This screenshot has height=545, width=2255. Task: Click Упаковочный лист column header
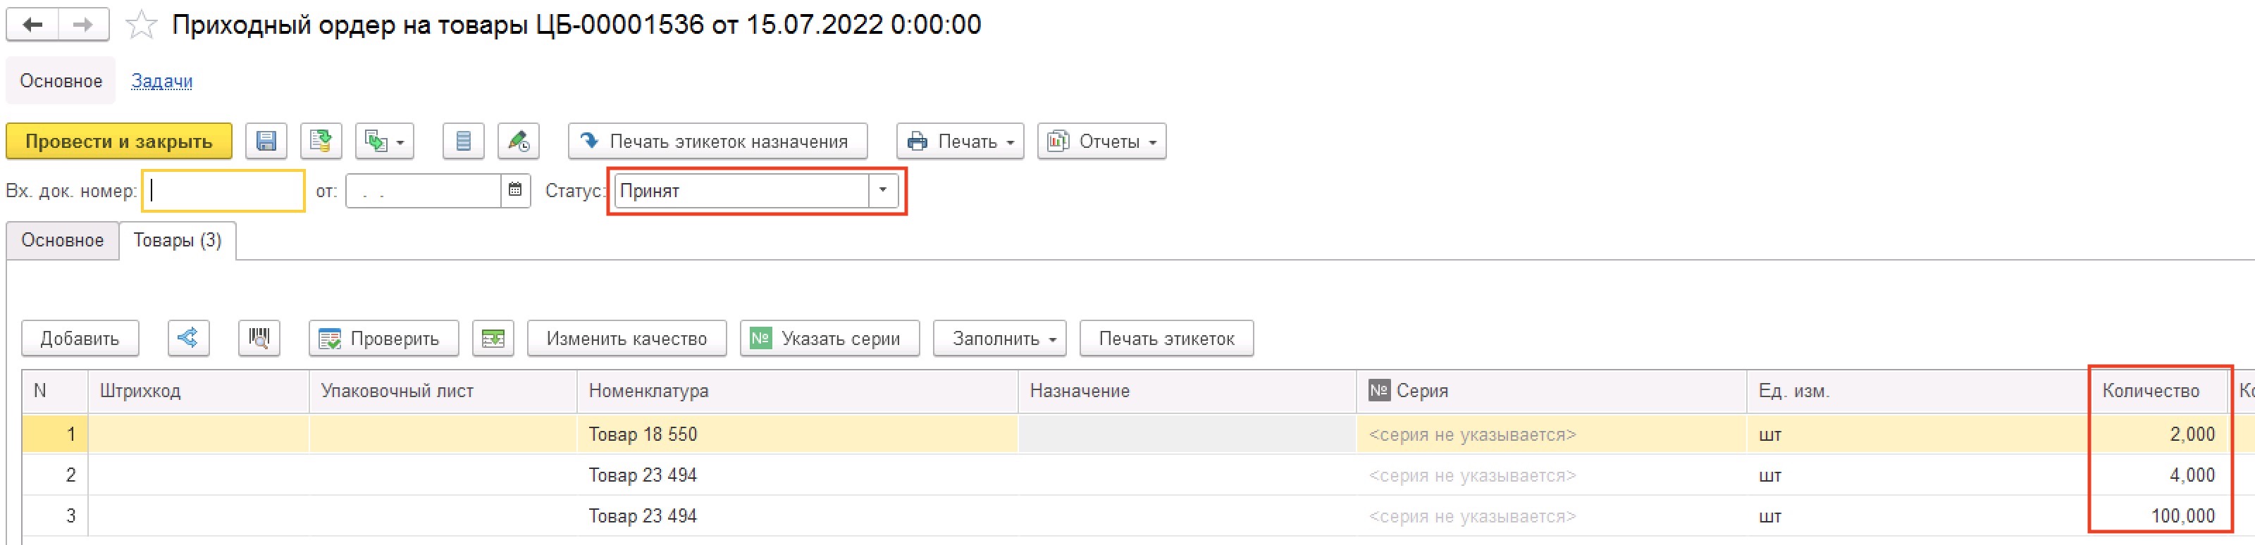[443, 391]
